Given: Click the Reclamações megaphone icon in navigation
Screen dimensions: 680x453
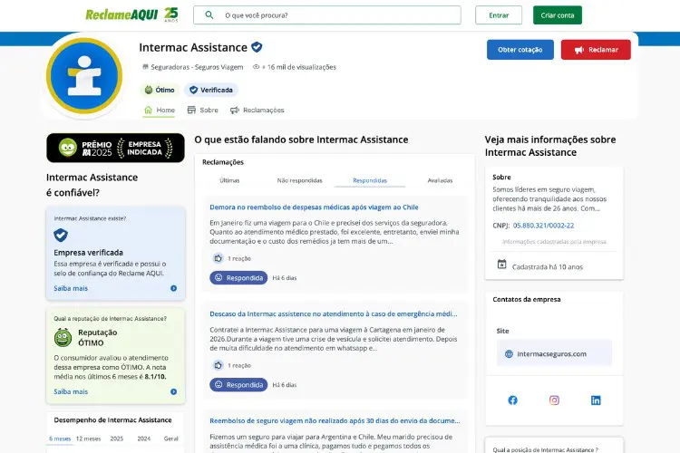Looking at the screenshot, I should [235, 111].
